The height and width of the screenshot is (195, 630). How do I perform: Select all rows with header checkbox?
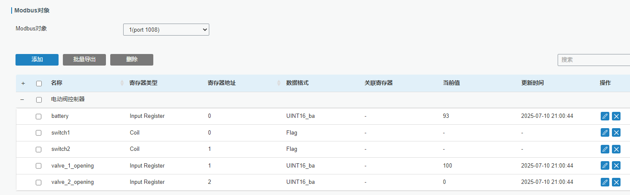[x=39, y=83]
